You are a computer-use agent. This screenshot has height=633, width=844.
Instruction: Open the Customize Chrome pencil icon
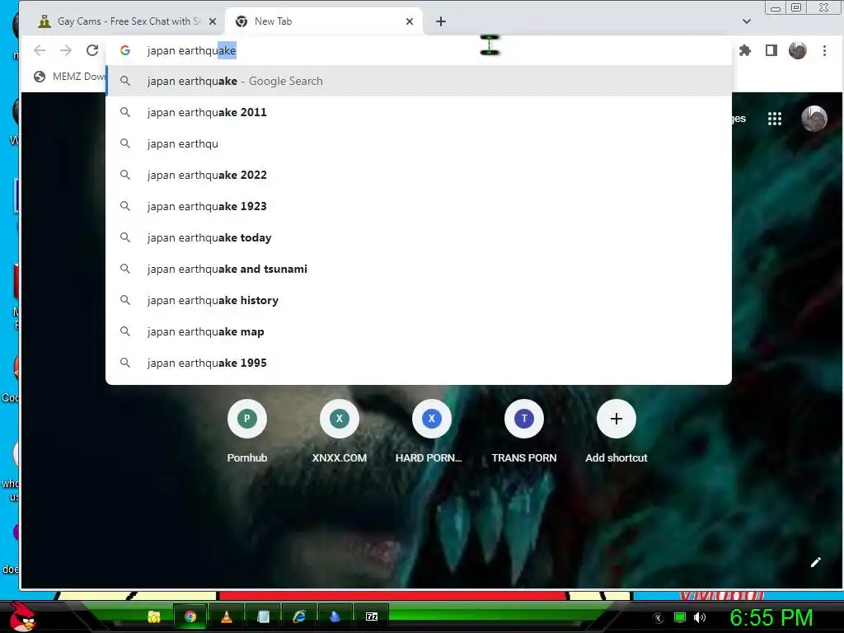click(815, 562)
